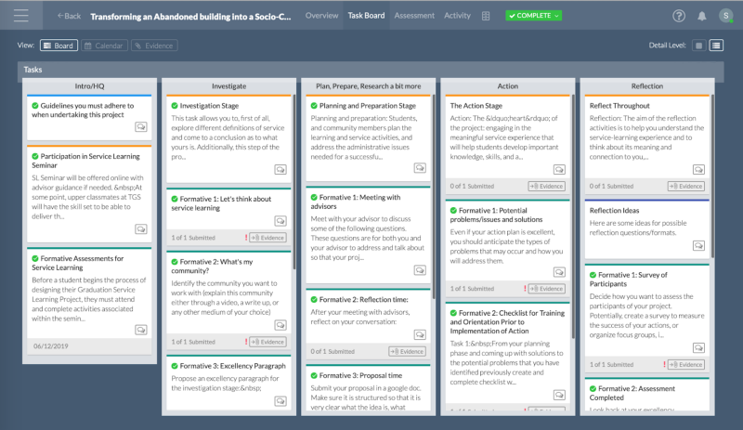Screen dimensions: 743x430
Task: Go to the Activity tab
Action: [457, 16]
